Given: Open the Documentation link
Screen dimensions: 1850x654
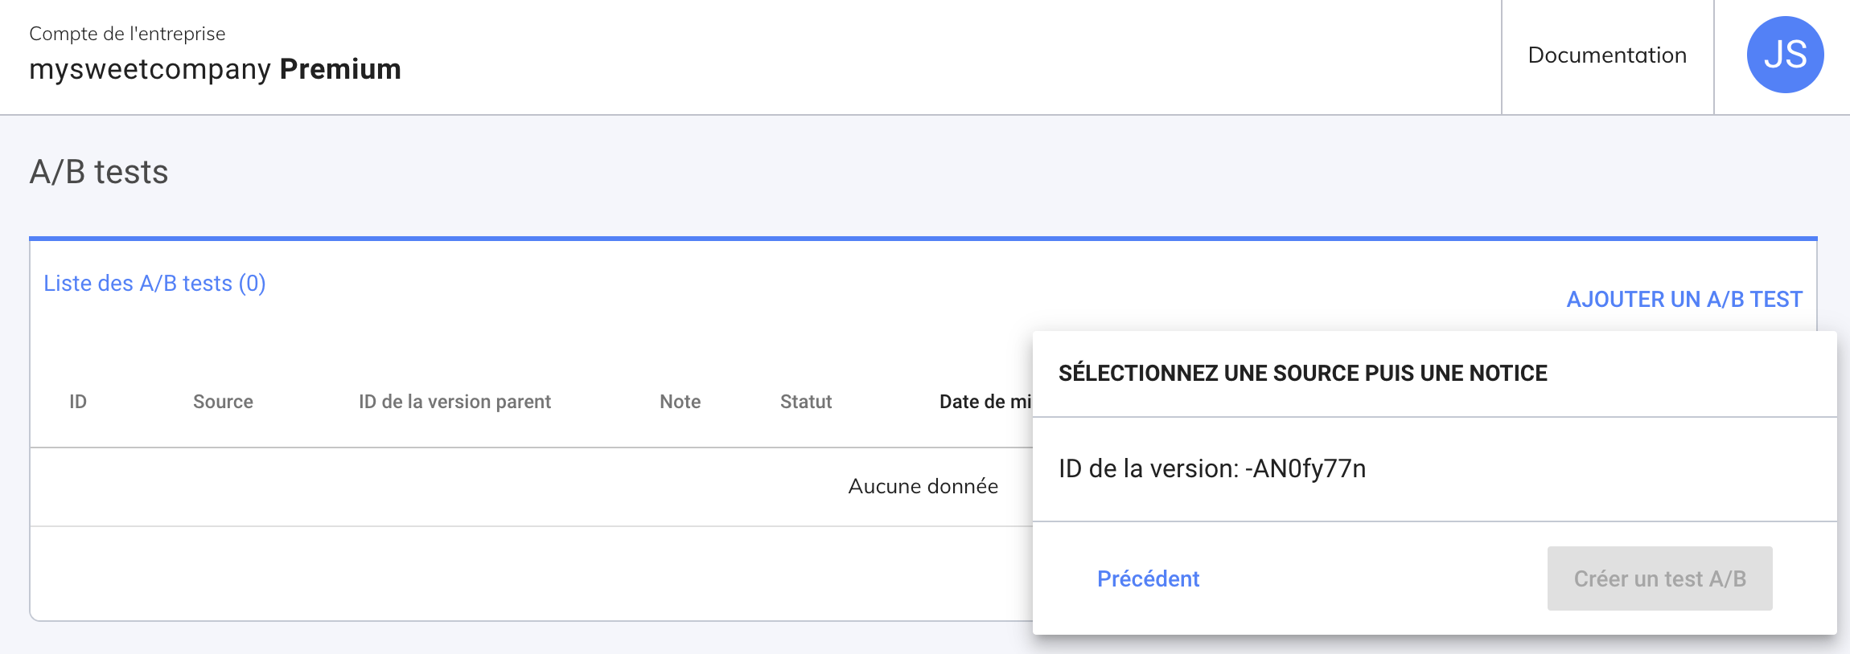Looking at the screenshot, I should [1607, 55].
